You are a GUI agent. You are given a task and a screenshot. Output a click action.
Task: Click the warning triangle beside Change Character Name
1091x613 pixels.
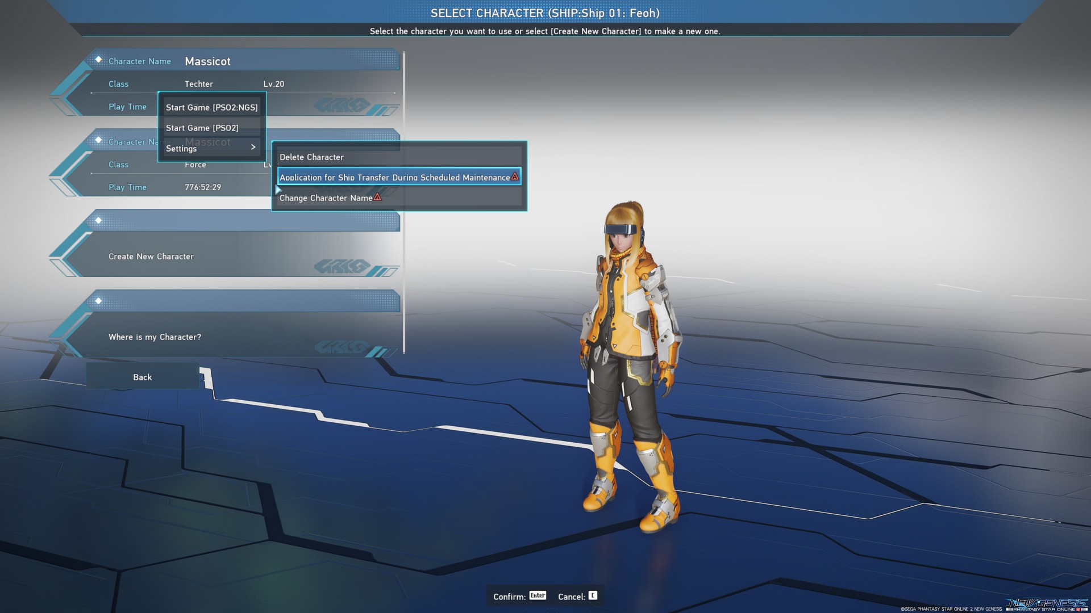pos(378,198)
